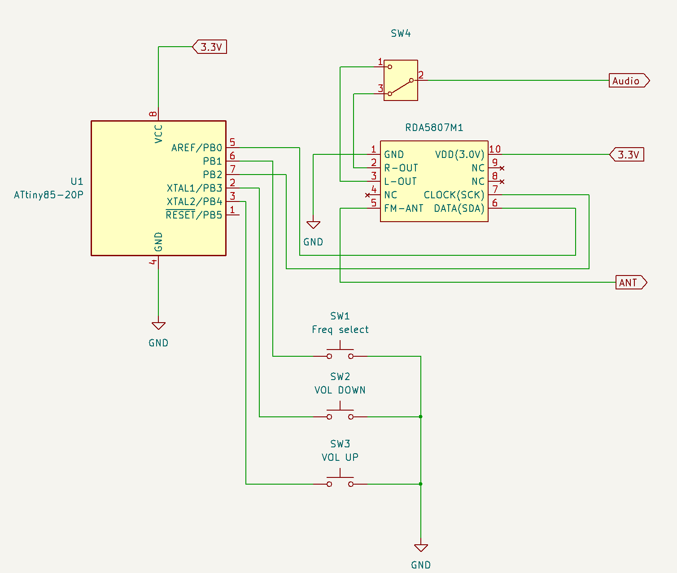Screen dimensions: 677x573
Task: Click the GND text below the pushbutton ground symbol
Action: (421, 565)
